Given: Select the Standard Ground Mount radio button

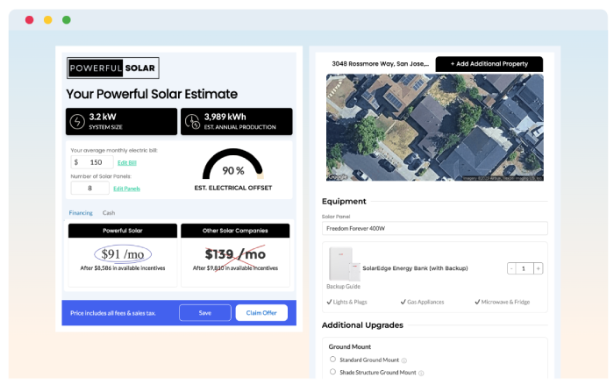Looking at the screenshot, I should click(332, 360).
